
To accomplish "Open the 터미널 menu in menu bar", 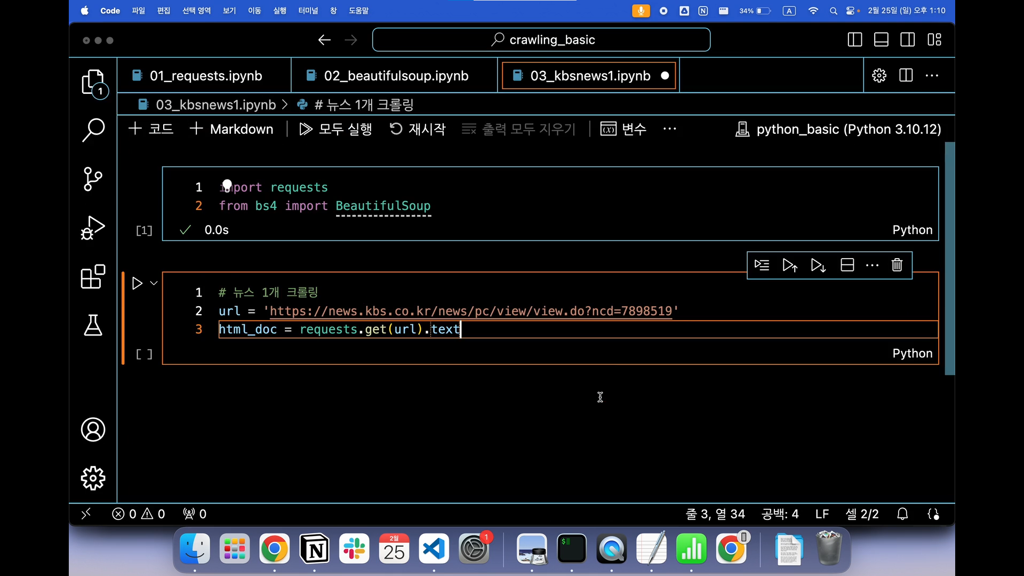I will click(x=308, y=11).
